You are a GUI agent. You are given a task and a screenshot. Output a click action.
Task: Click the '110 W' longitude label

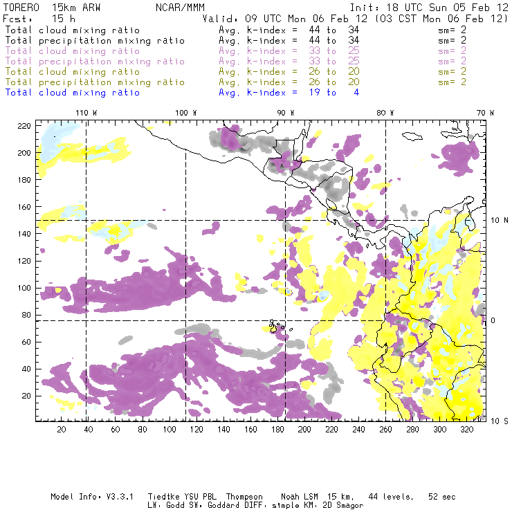pos(86,113)
